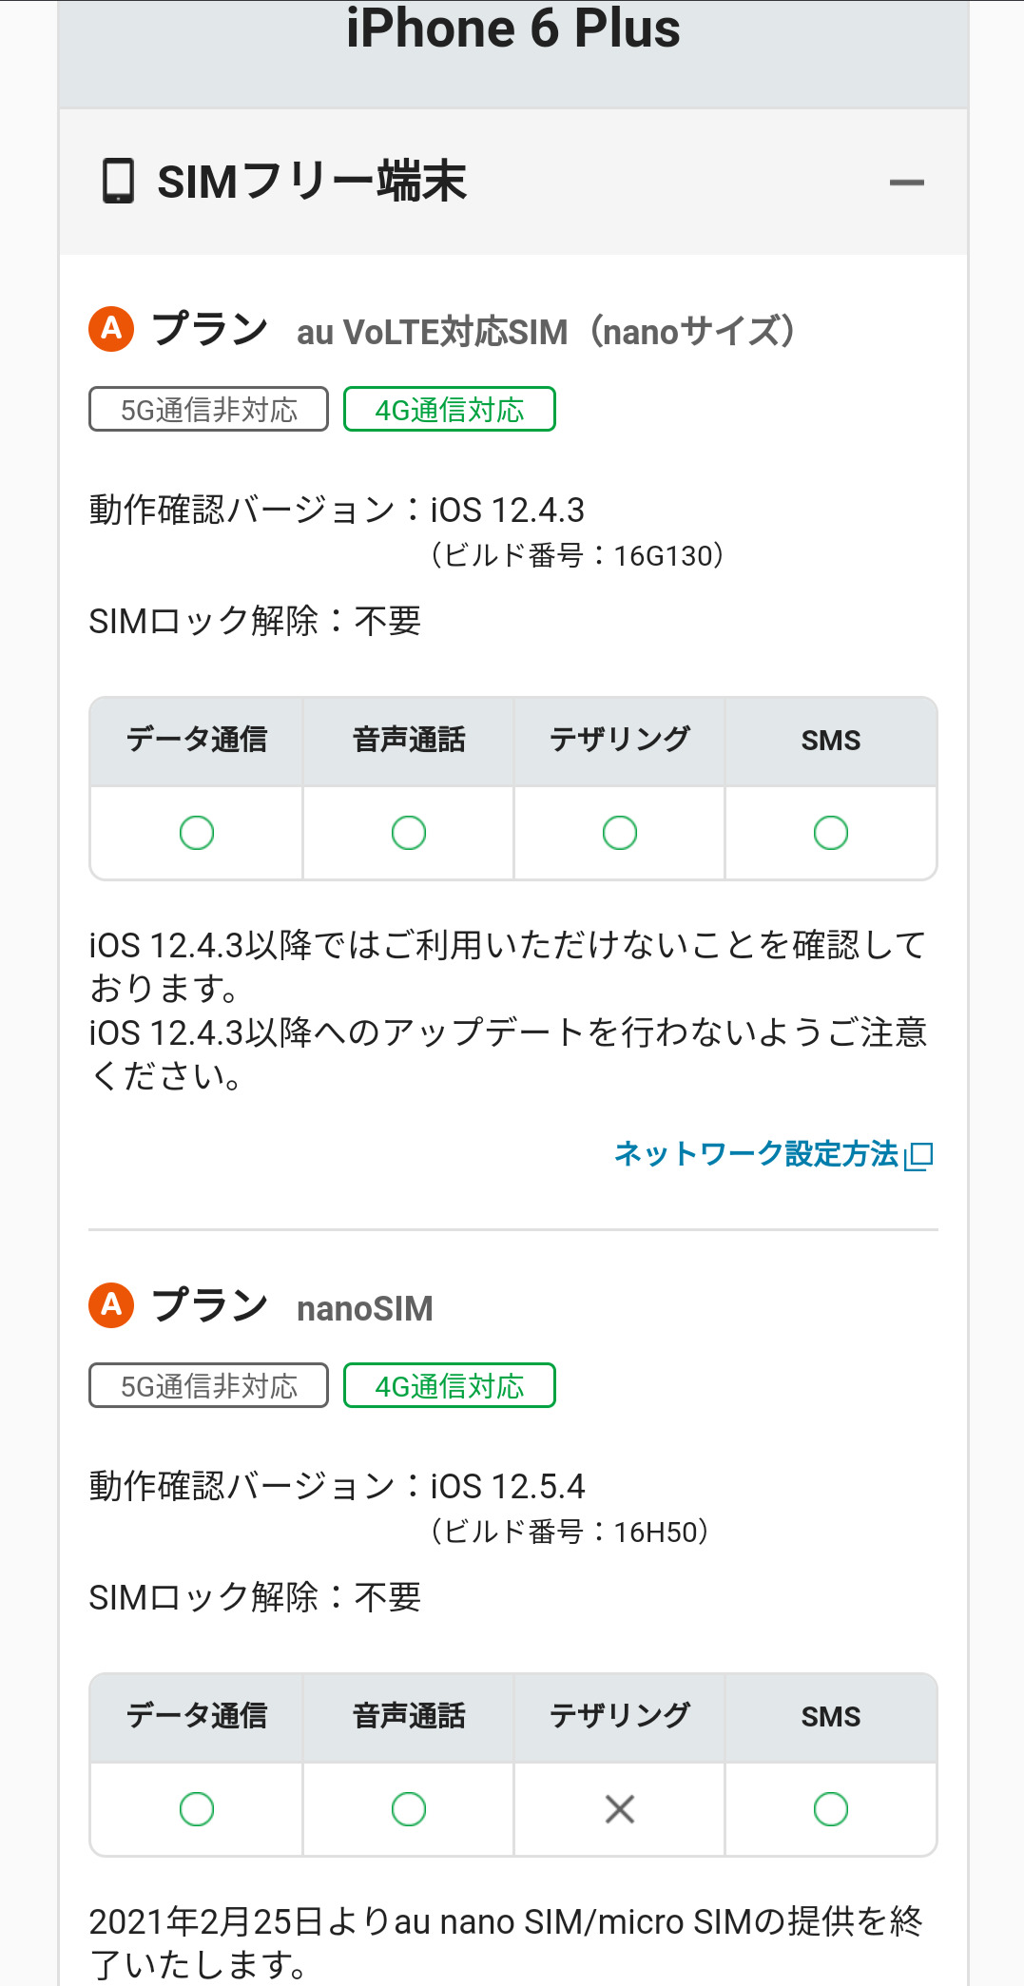
Task: Click the circle under SMS in nanoSIM table
Action: 831,1809
